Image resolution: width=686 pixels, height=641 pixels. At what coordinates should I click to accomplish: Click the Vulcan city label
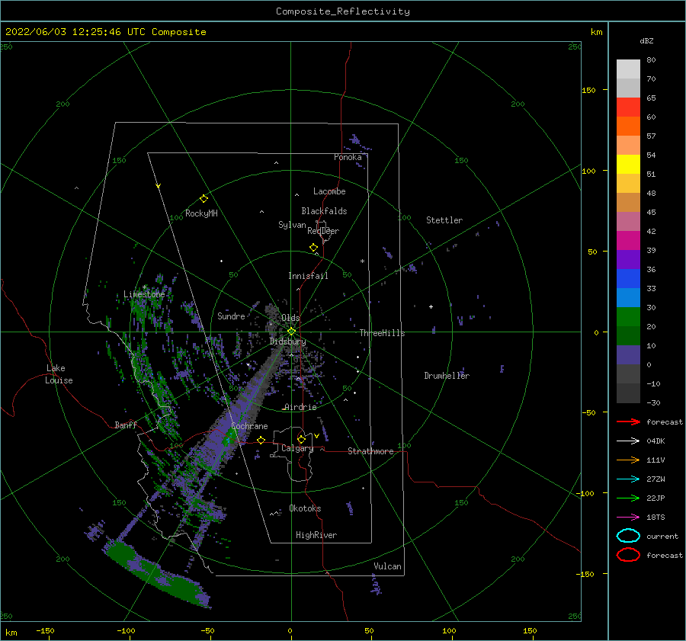pyautogui.click(x=388, y=566)
